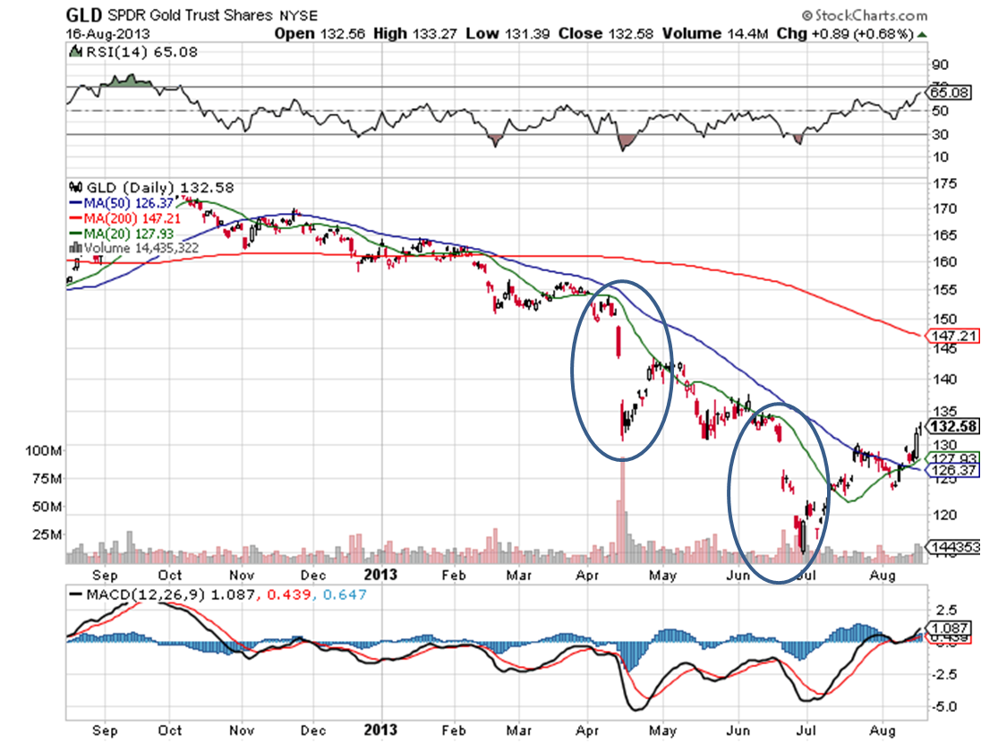Click the Sep label beneath the MACD panel
981x743 pixels.
(105, 730)
